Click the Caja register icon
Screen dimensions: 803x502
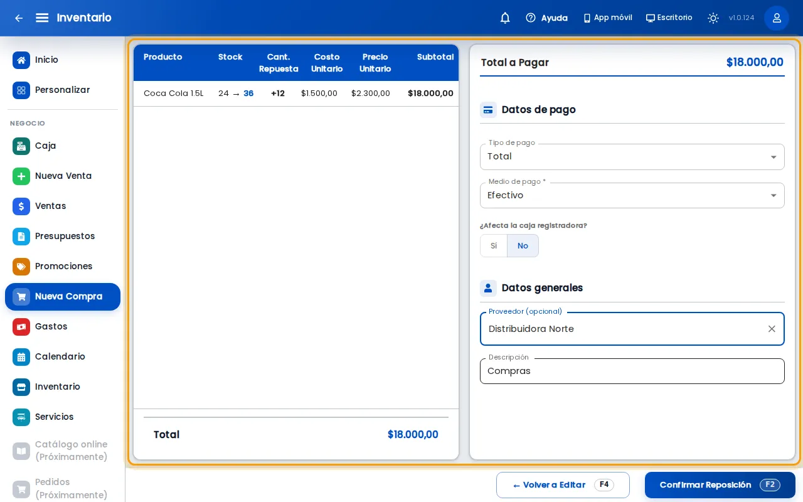tap(21, 146)
